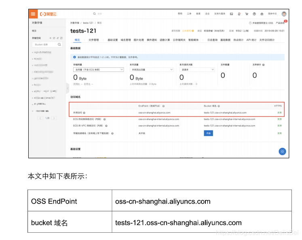302x240 pixels.
Task: Open the 外网流出流量 dropdown
Action: click(x=152, y=69)
